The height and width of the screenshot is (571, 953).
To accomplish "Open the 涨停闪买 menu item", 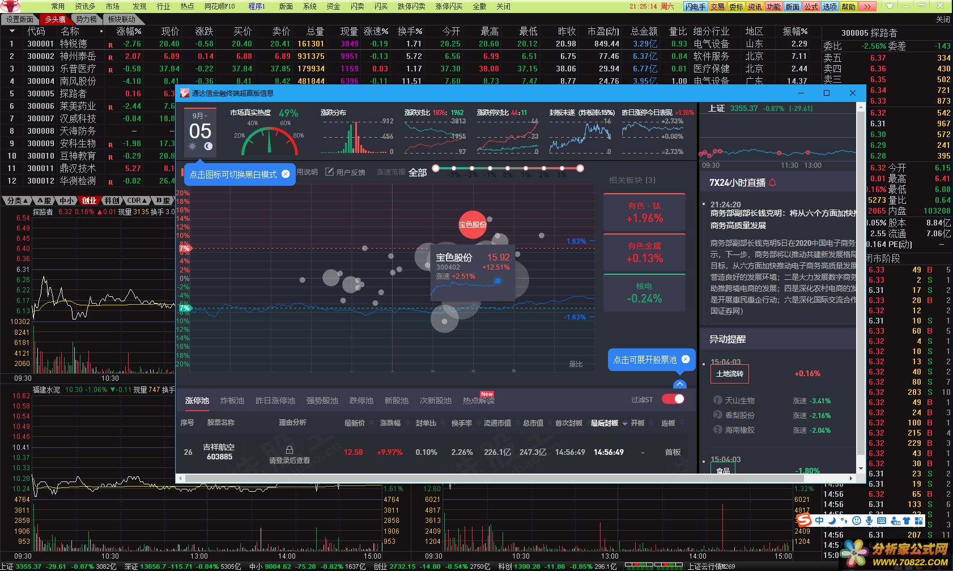I will click(449, 6).
